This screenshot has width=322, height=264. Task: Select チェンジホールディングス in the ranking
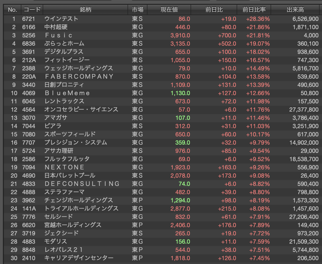pyautogui.click(x=79, y=200)
